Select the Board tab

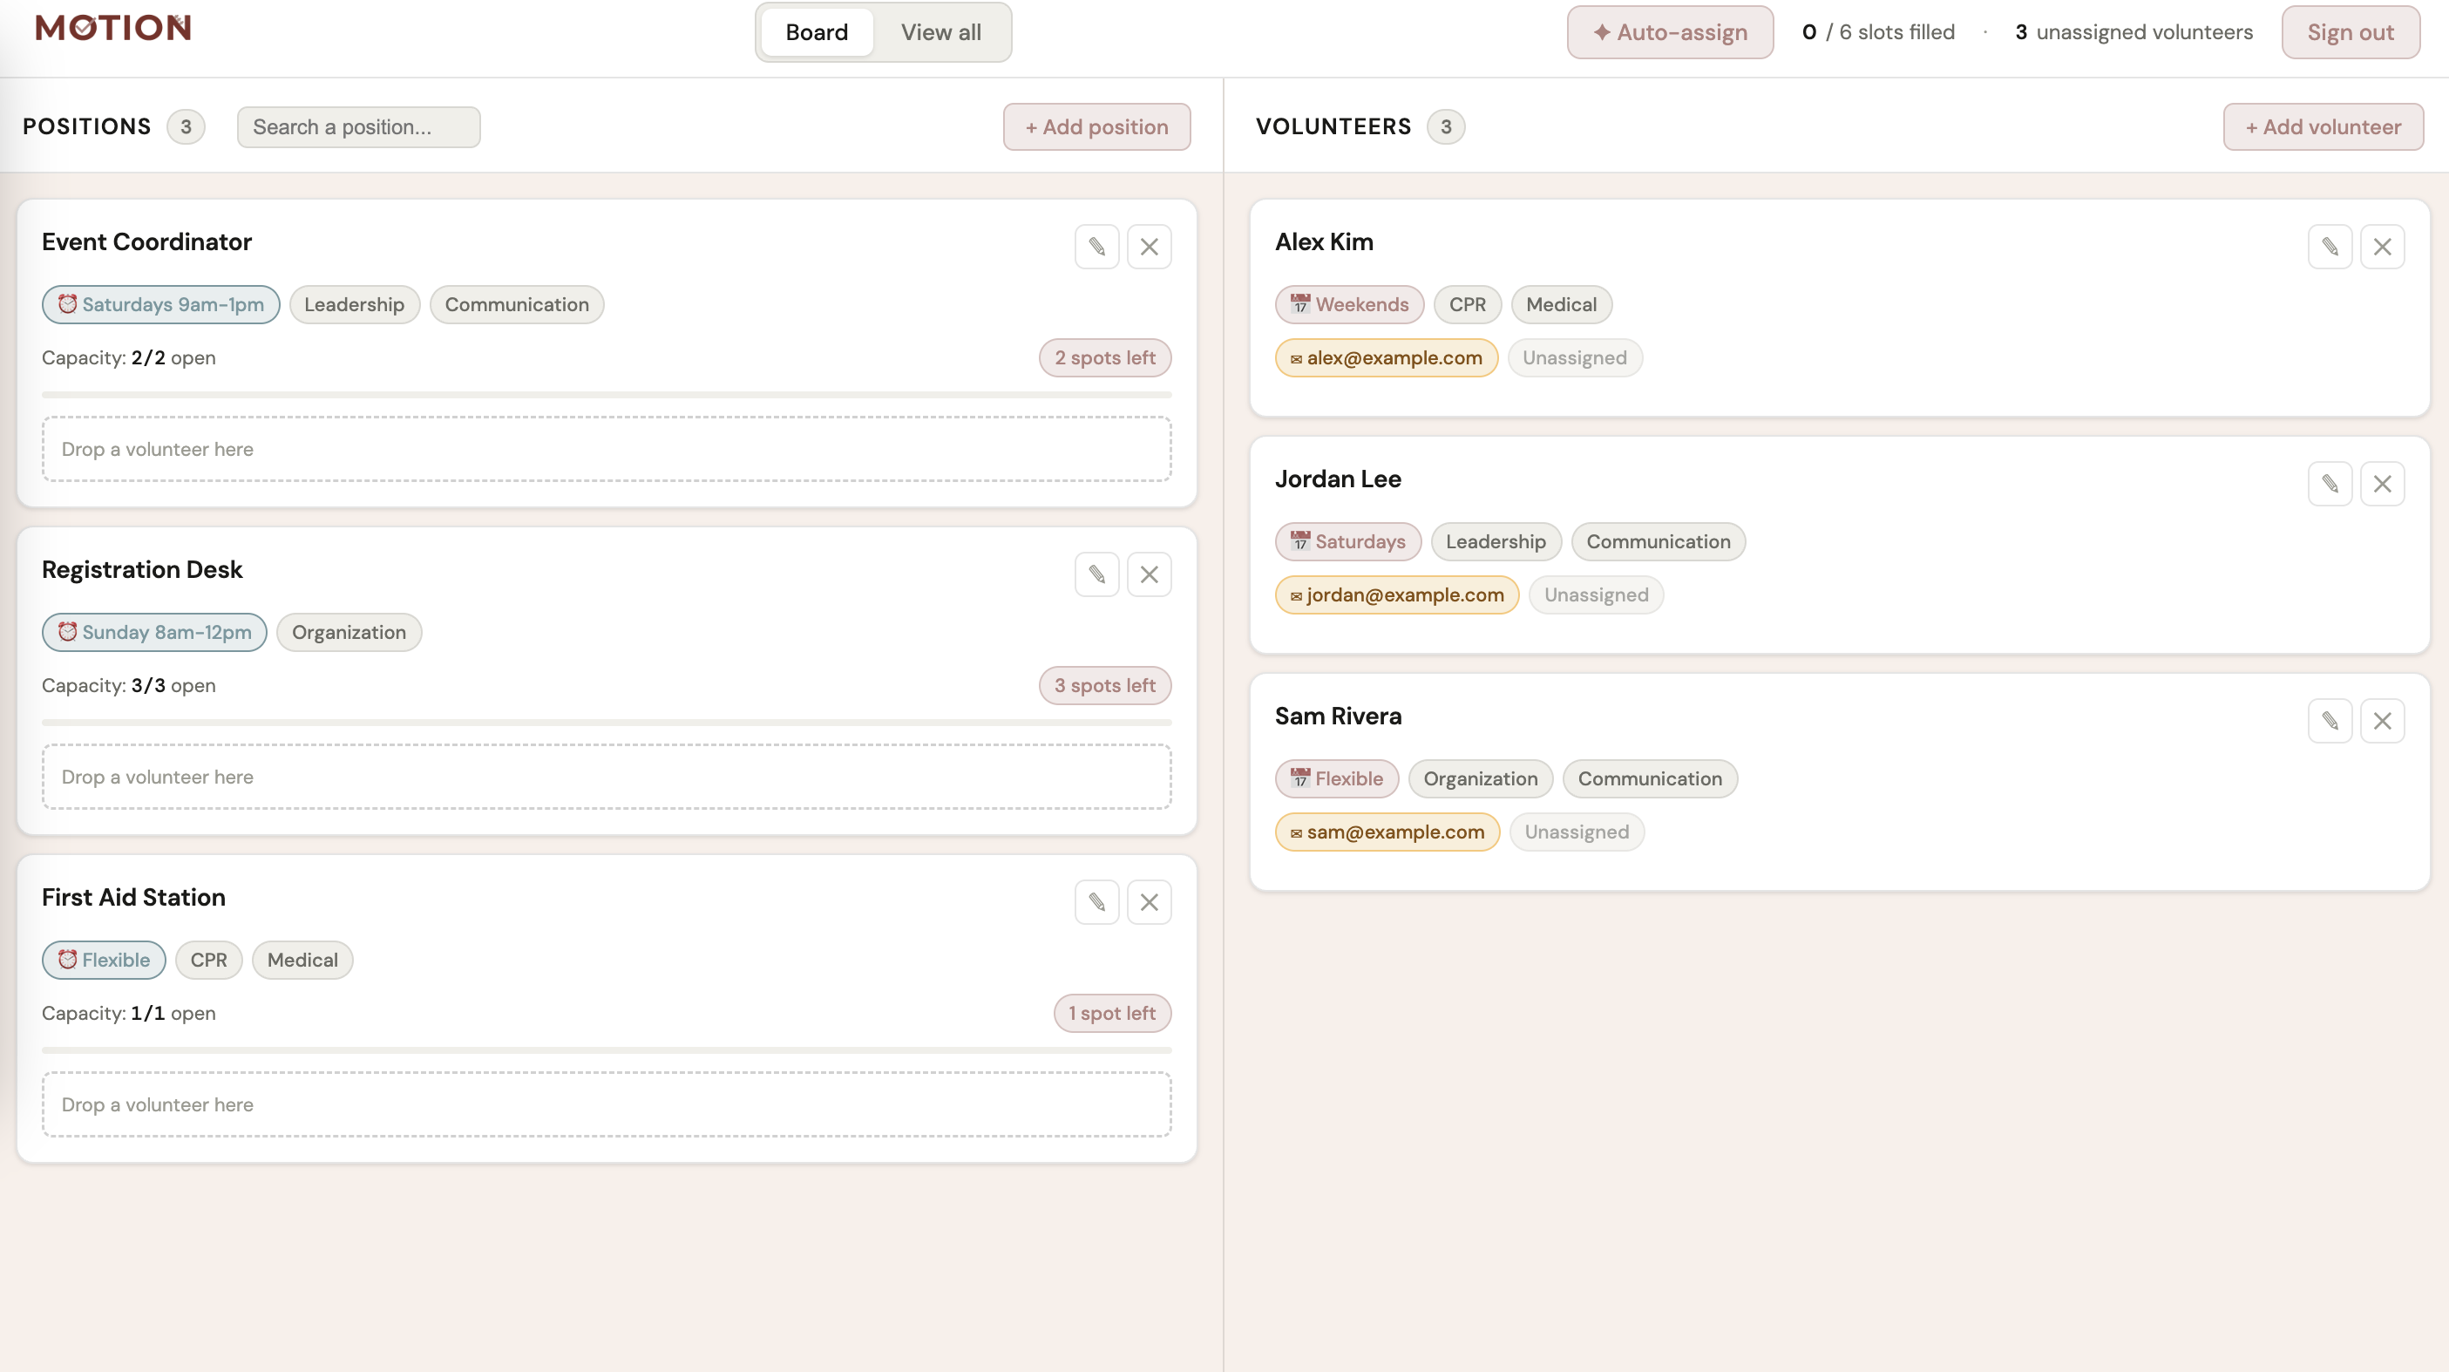(x=817, y=32)
